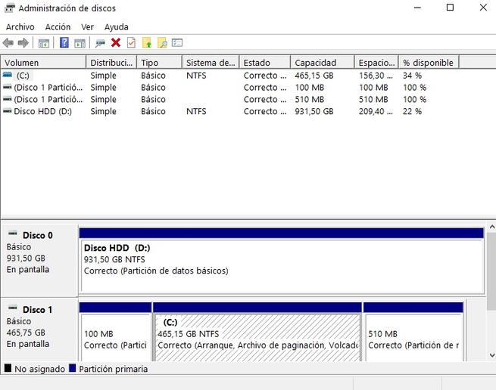Minimize the Administración de discos window

pyautogui.click(x=417, y=8)
